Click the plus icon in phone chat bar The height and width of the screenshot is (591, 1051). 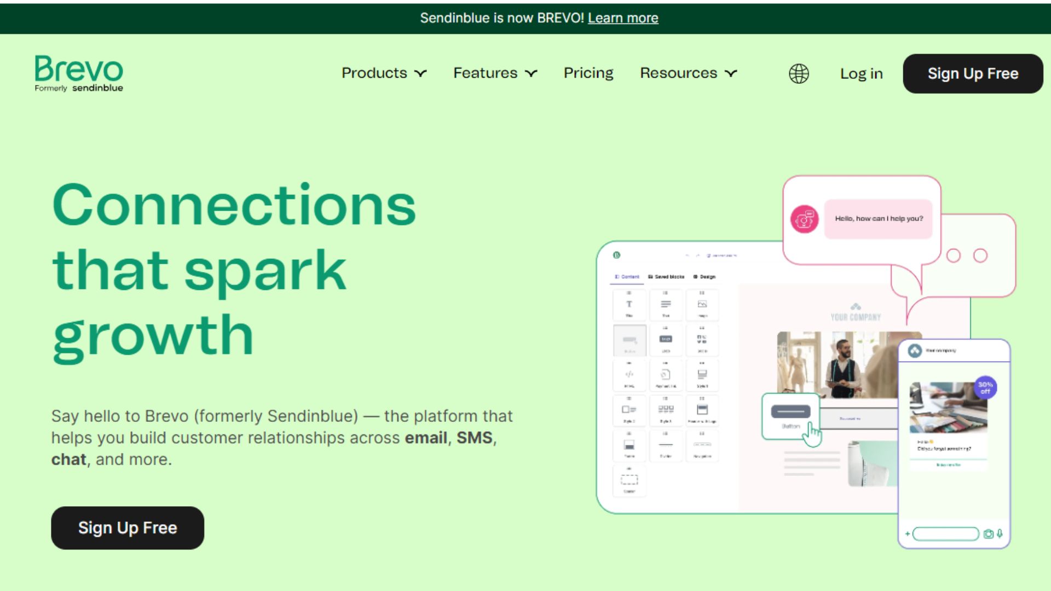tap(907, 534)
